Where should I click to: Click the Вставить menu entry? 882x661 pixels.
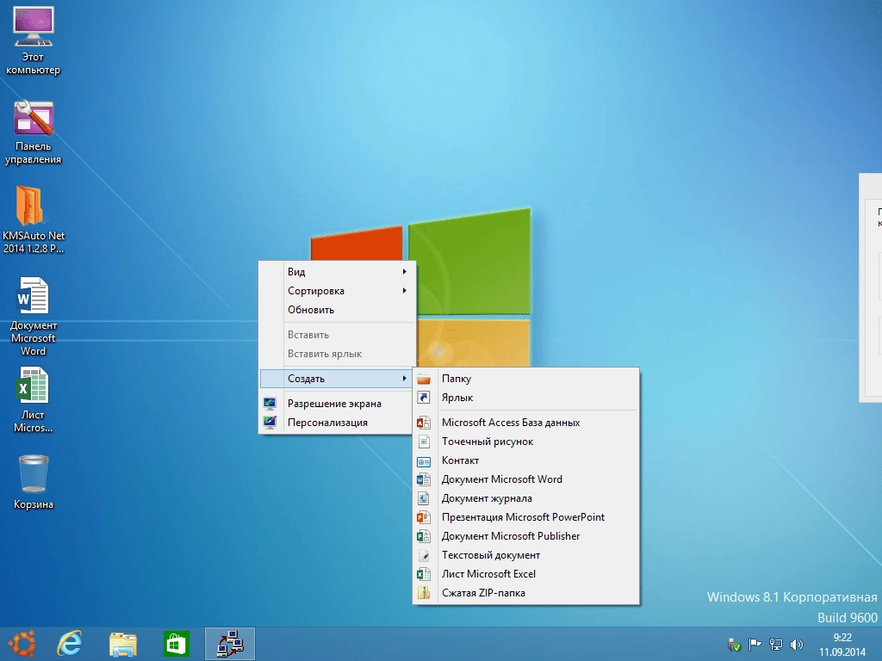point(337,335)
